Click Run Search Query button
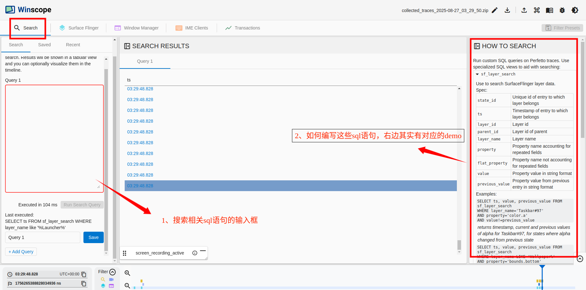586x290 pixels. click(x=82, y=205)
